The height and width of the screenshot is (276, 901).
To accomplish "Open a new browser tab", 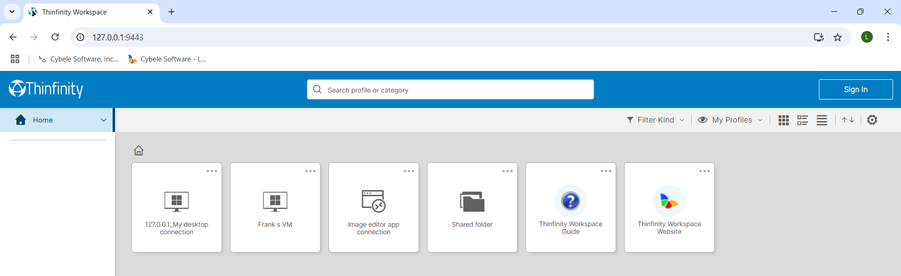I will pos(172,12).
